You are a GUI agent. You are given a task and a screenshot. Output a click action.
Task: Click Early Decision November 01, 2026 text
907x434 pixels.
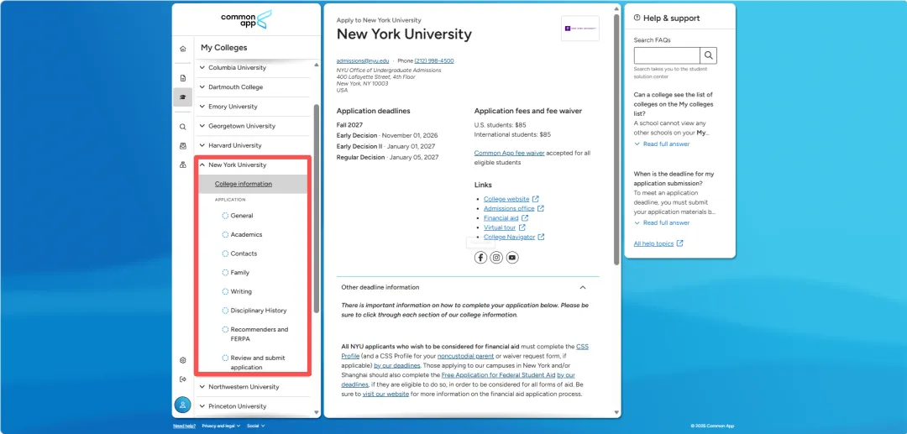point(387,135)
